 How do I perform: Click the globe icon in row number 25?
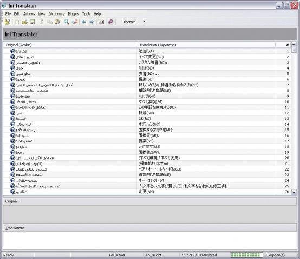12,186
